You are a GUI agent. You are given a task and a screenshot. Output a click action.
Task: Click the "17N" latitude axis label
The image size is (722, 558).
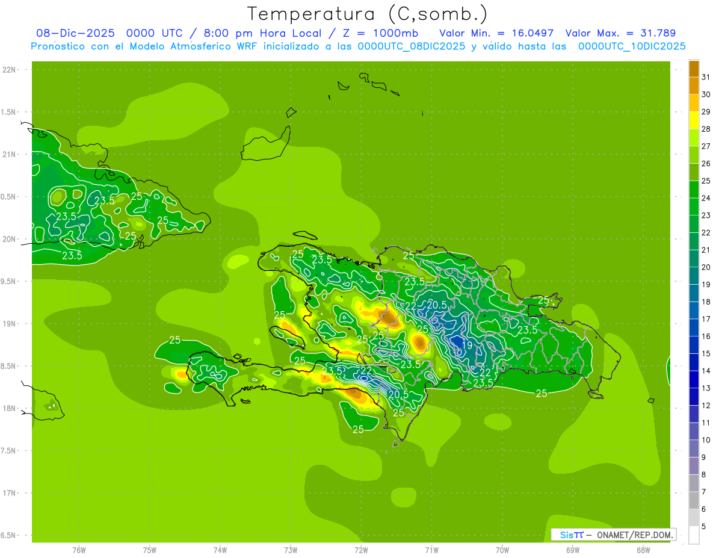pos(8,493)
